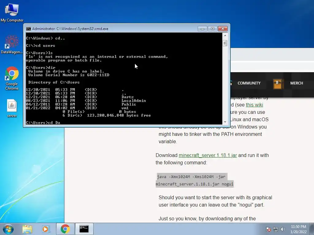314x235 pixels.
Task: Click the cmd vertical scrollbar thumb
Action: (225, 43)
